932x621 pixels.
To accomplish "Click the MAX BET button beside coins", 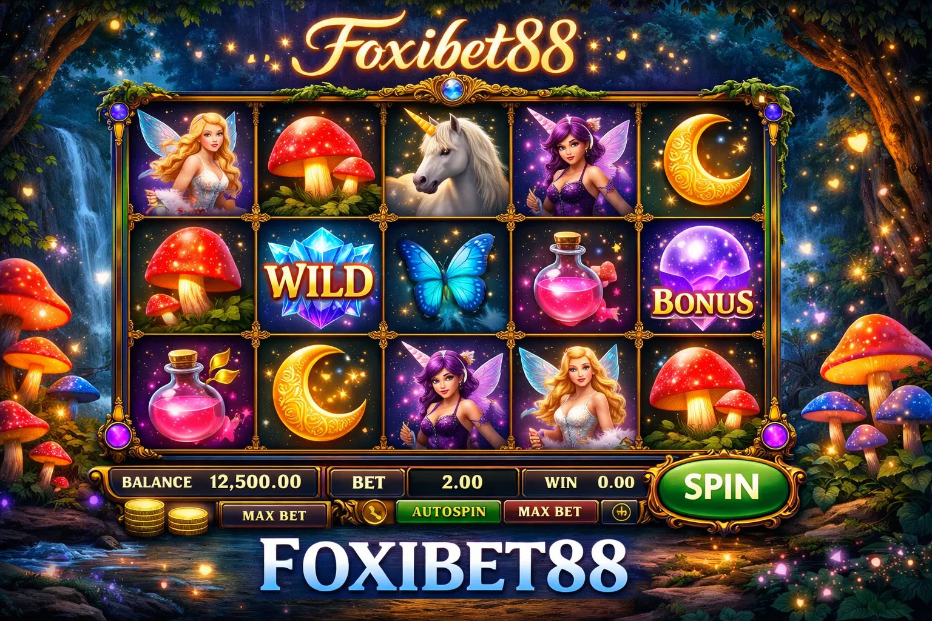I will (274, 515).
